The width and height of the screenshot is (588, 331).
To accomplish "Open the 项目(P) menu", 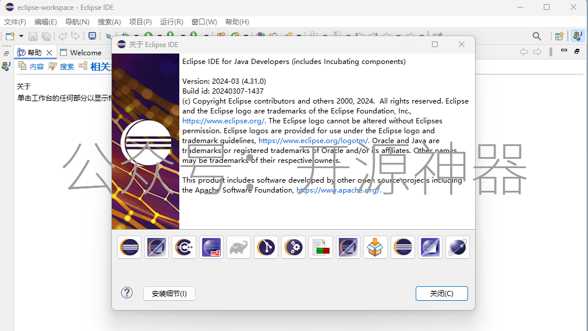I will [x=141, y=22].
